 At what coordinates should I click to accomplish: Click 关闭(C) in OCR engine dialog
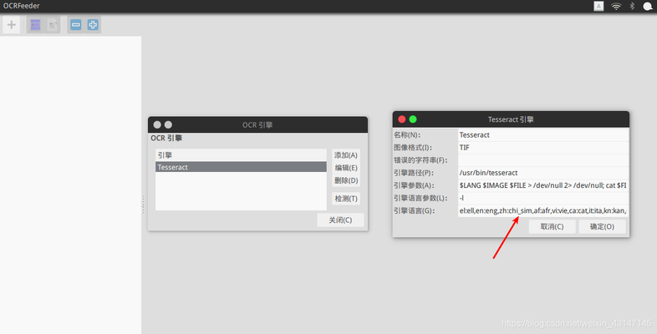[x=340, y=220]
